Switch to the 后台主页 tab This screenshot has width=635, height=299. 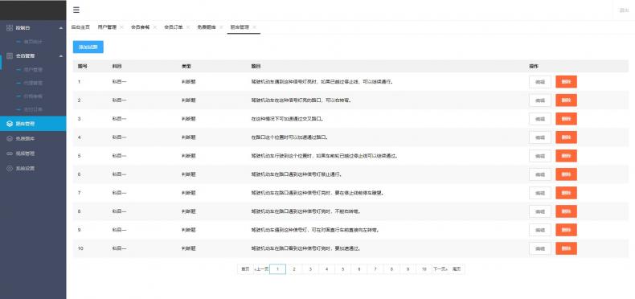coord(80,27)
